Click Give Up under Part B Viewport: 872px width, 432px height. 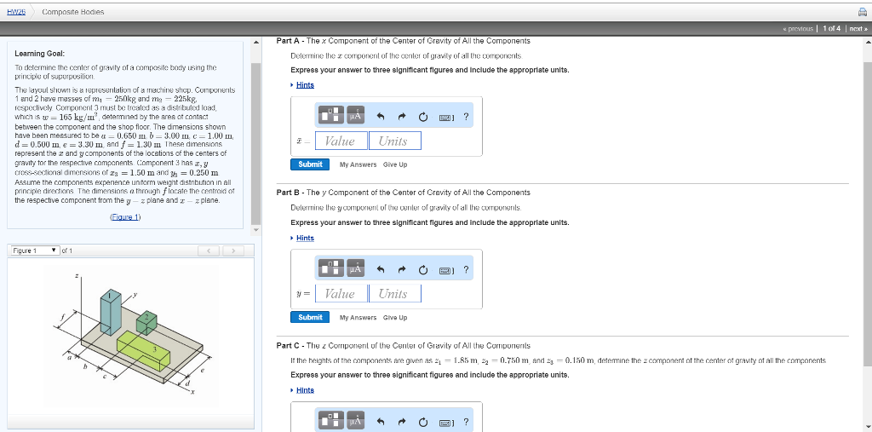click(x=393, y=318)
